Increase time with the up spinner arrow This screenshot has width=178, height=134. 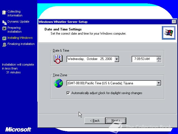pyautogui.click(x=159, y=58)
